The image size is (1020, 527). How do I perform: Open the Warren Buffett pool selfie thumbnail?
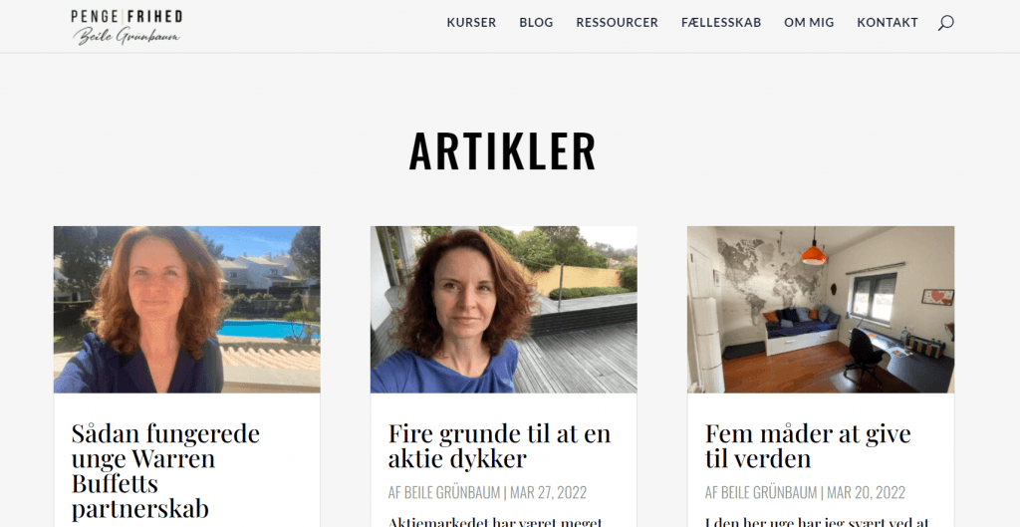pyautogui.click(x=186, y=309)
